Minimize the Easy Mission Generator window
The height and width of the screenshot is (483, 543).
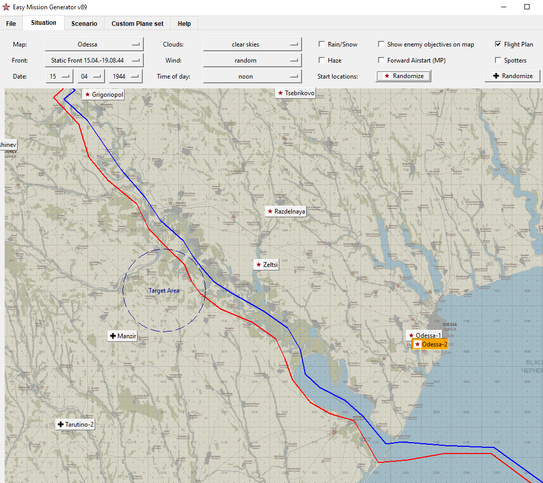tap(504, 7)
